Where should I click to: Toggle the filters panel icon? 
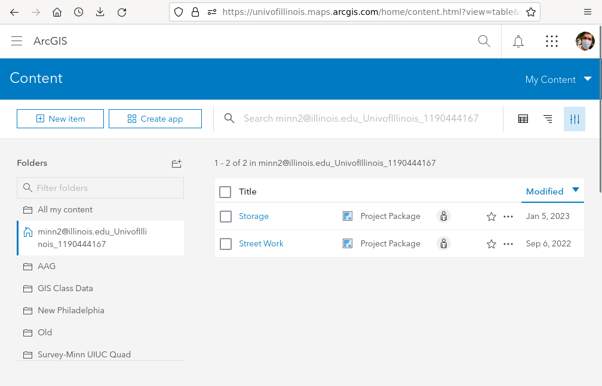575,119
